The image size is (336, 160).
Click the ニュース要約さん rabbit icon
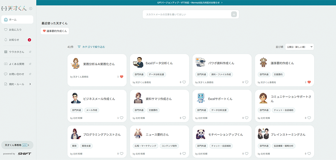[138, 134]
